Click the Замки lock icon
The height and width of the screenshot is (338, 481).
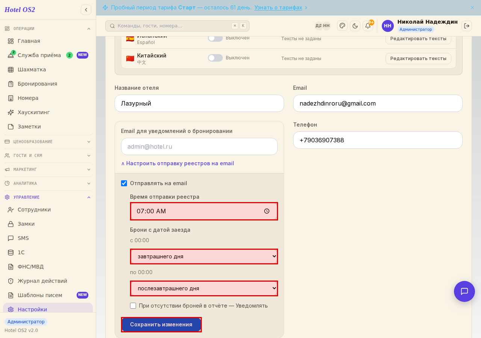pyautogui.click(x=11, y=224)
